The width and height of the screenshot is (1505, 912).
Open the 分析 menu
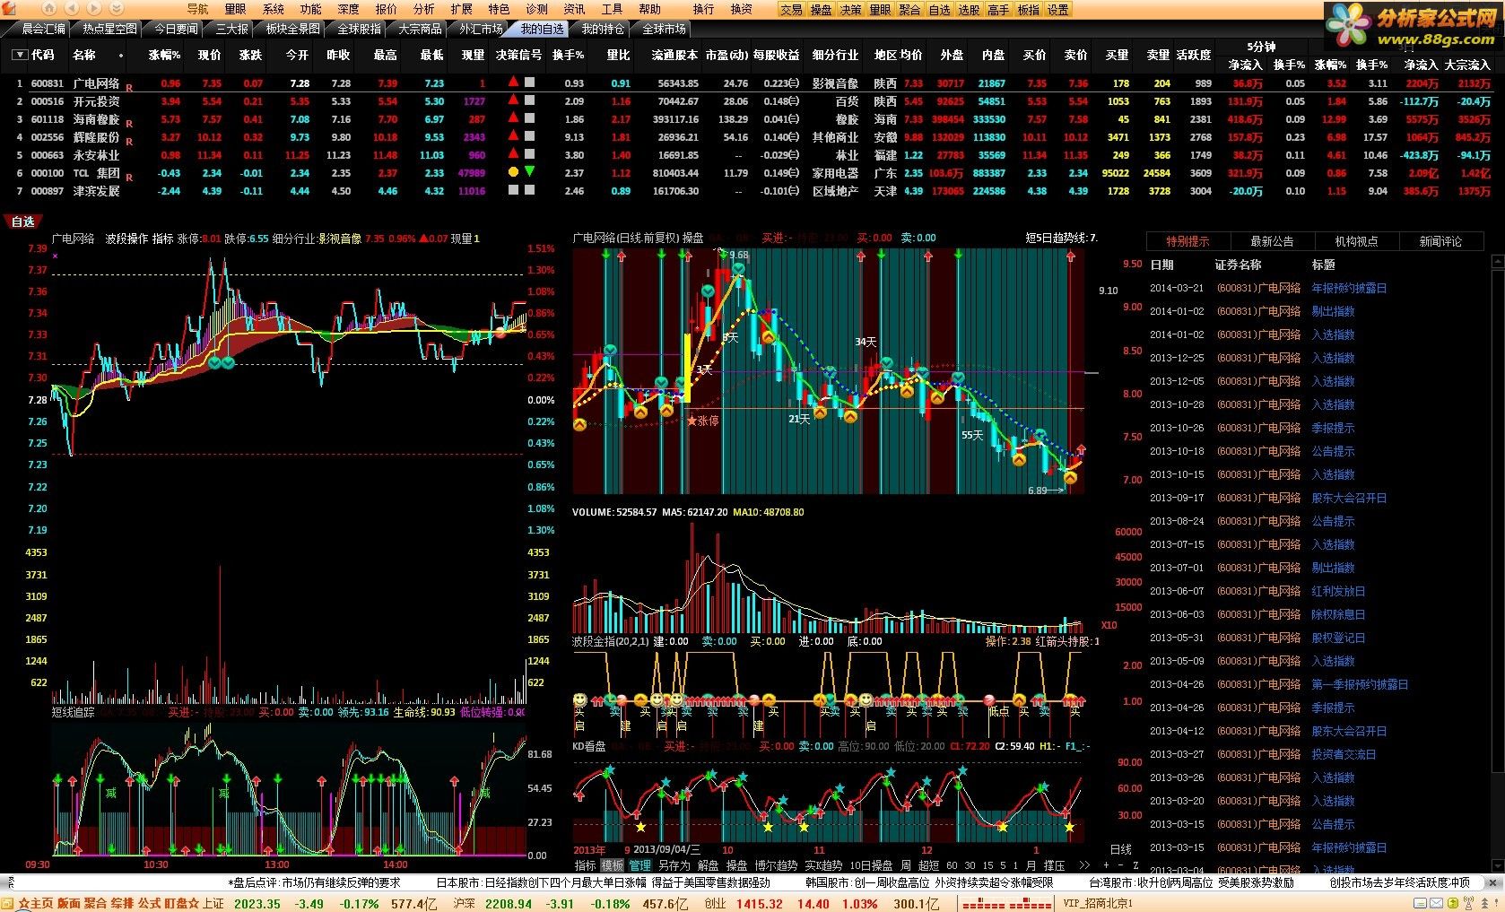[423, 9]
